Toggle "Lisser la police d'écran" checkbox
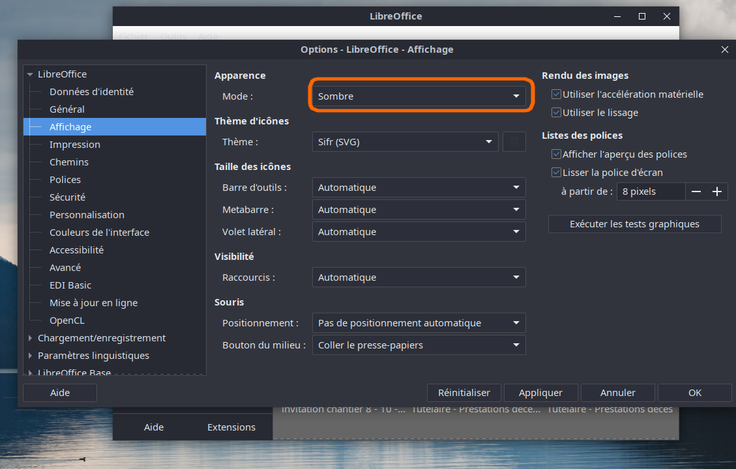This screenshot has height=469, width=736. click(x=556, y=173)
